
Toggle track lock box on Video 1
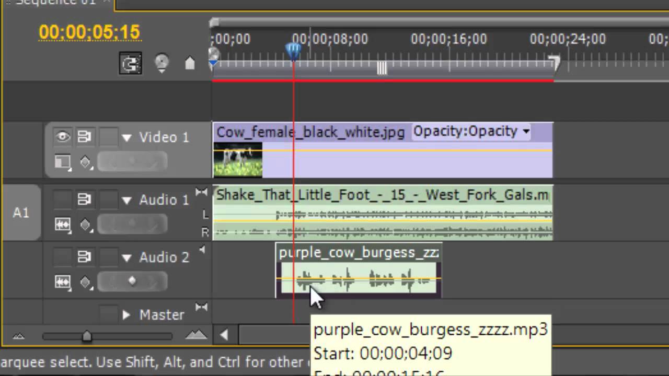coord(108,137)
